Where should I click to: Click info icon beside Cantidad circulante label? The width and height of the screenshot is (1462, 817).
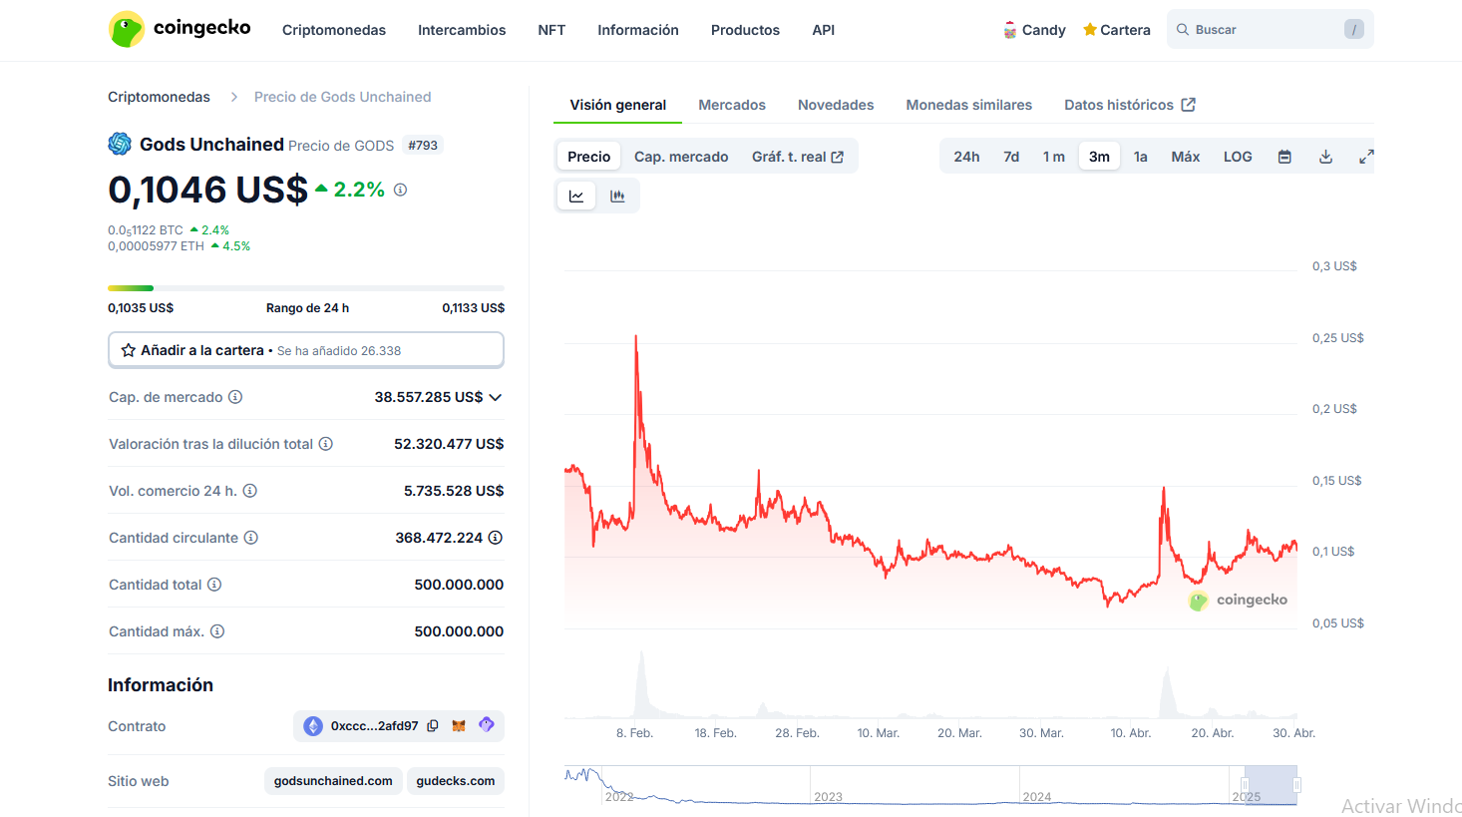click(251, 538)
